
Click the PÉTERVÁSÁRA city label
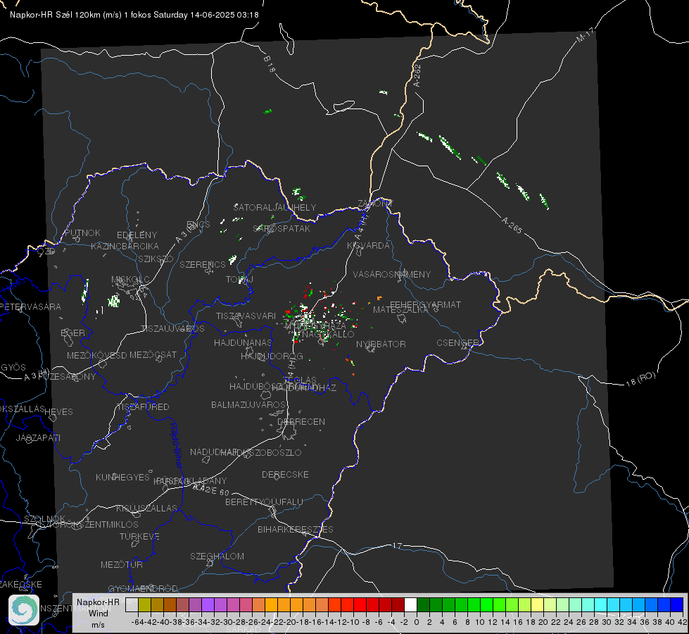[31, 306]
